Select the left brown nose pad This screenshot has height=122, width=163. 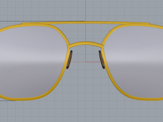click(x=69, y=60)
